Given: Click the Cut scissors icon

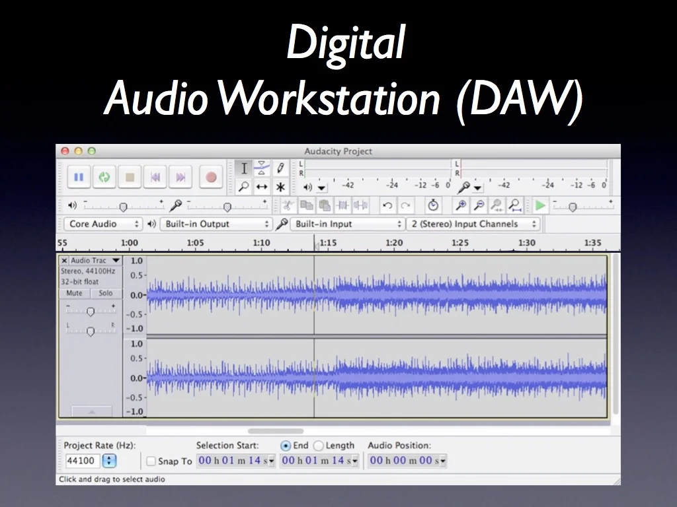Looking at the screenshot, I should click(288, 206).
